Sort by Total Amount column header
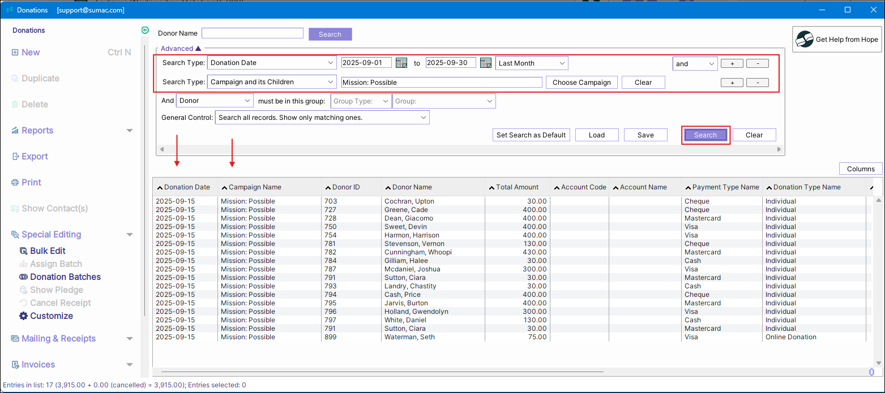Viewport: 885px width, 393px height. 517,187
